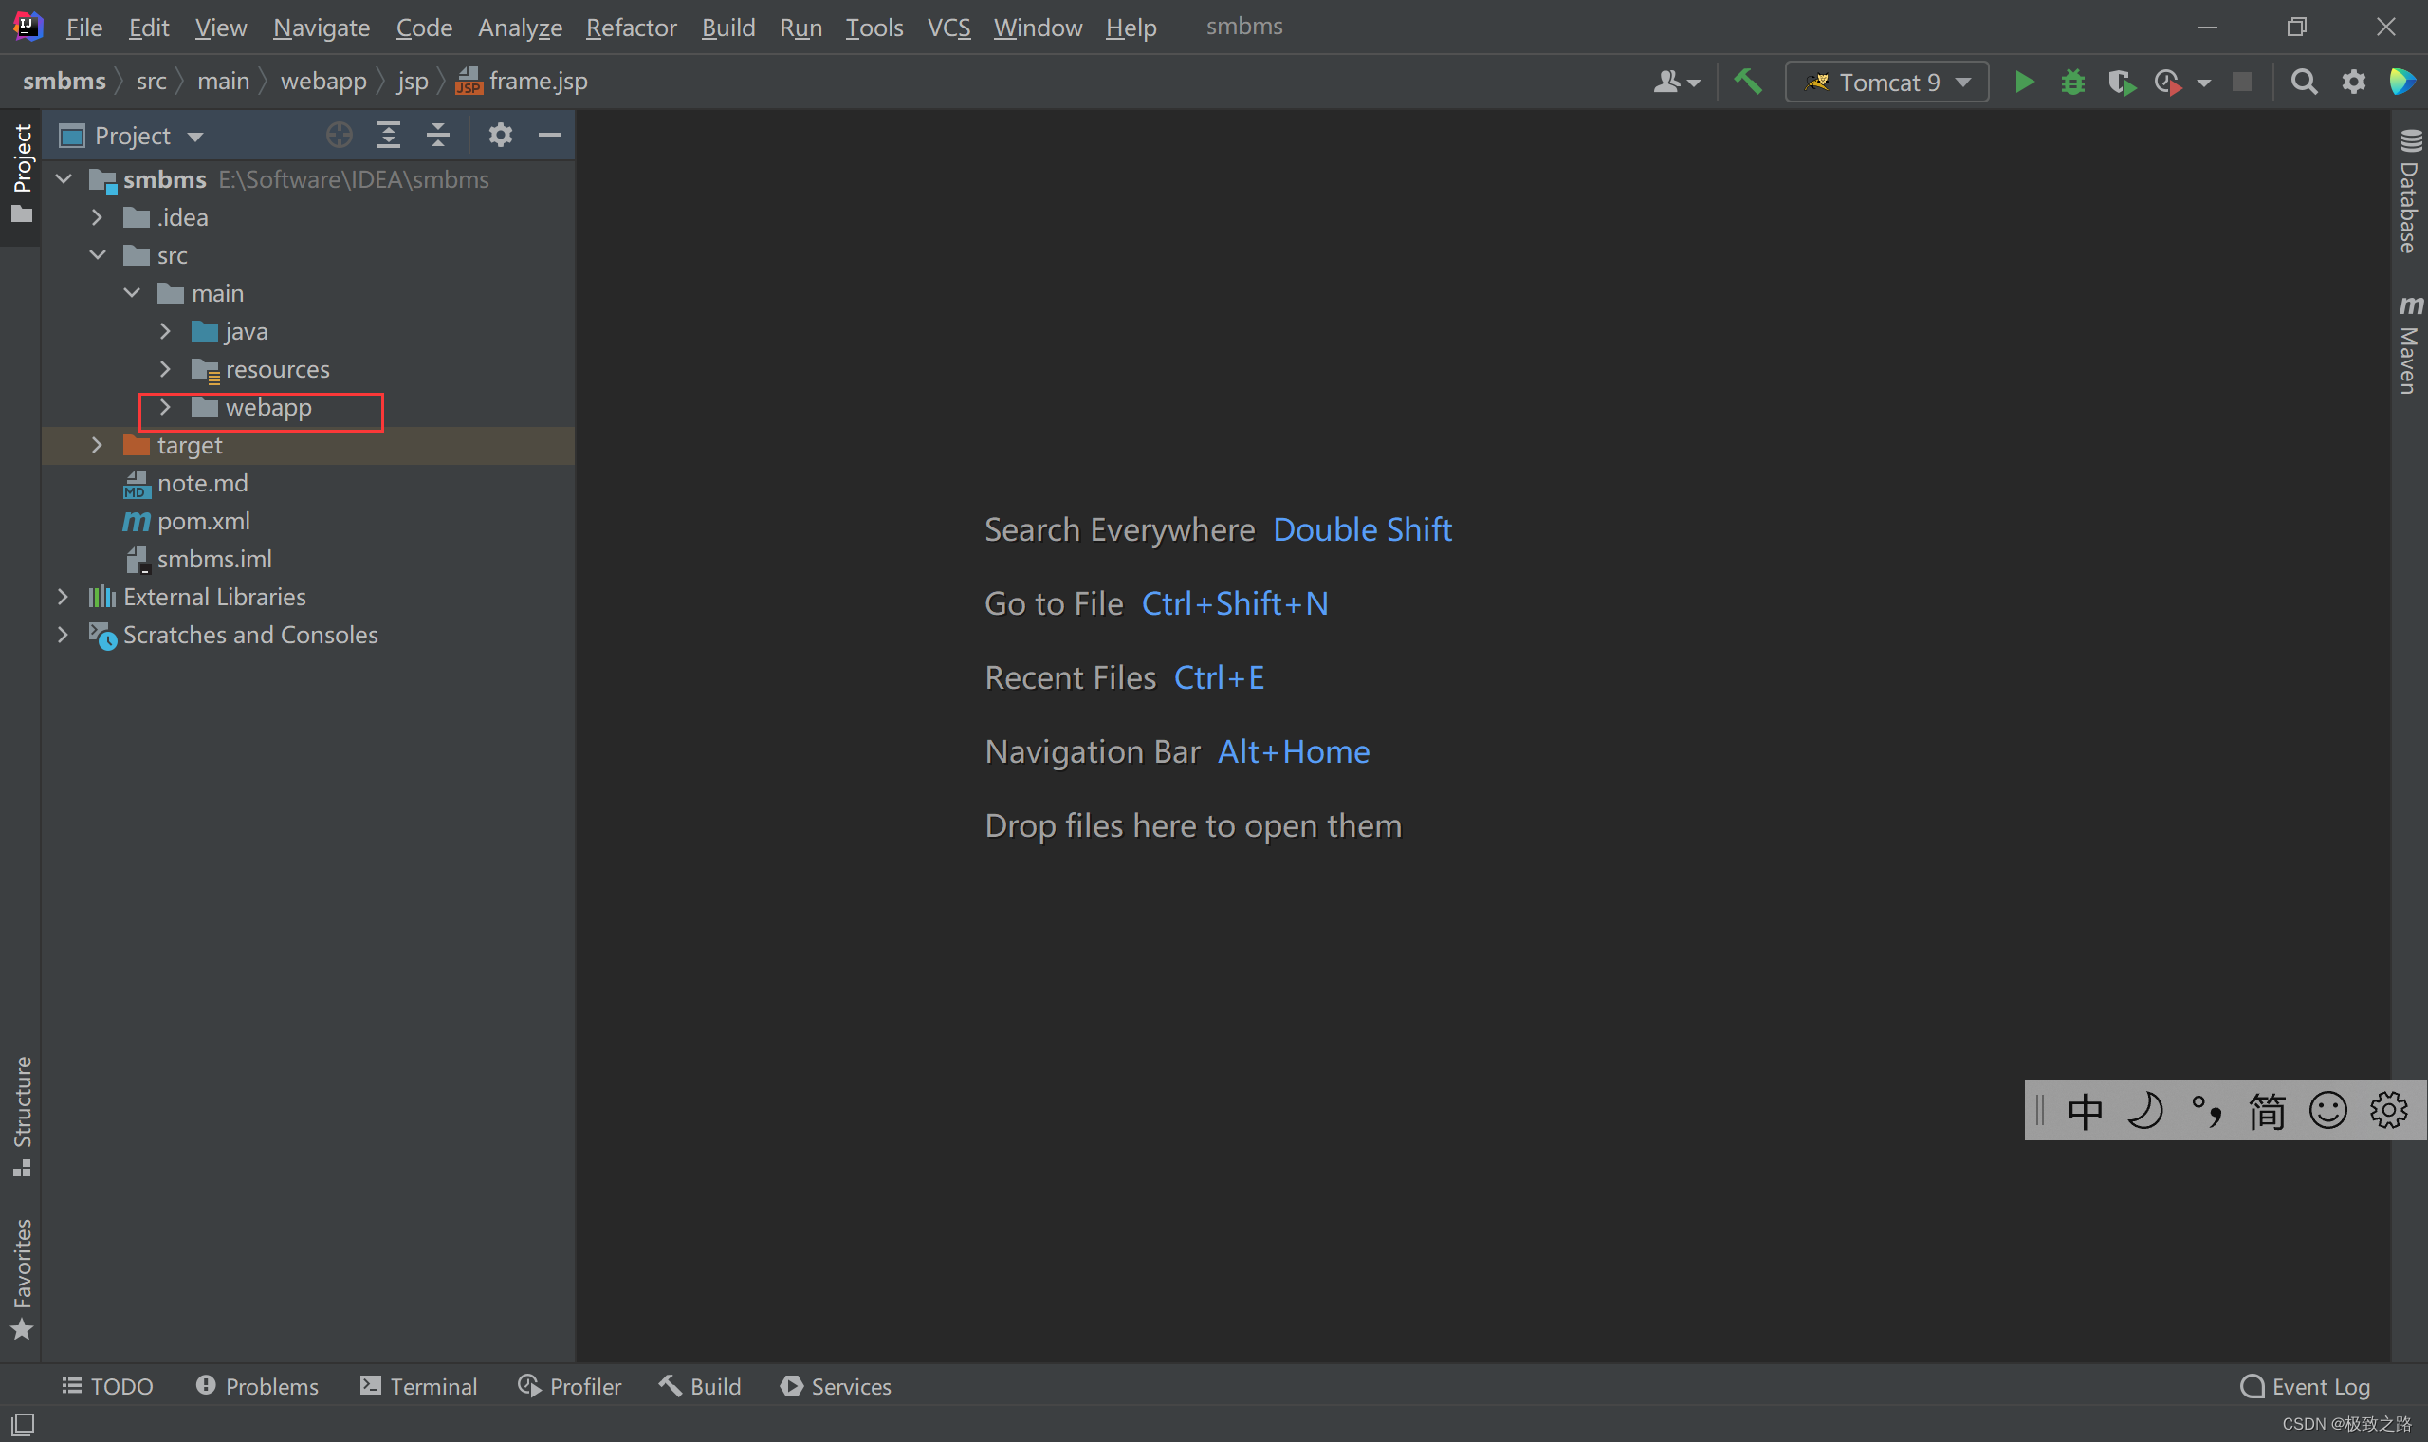Open profiler run options dropdown arrow
This screenshot has height=1442, width=2428.
point(2204,83)
